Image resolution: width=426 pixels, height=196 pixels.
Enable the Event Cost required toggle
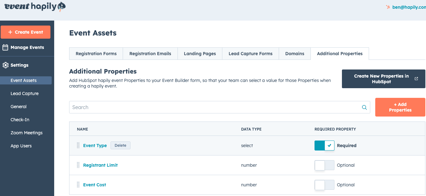(324, 185)
